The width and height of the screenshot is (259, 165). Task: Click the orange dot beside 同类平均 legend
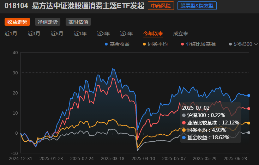point(144,44)
